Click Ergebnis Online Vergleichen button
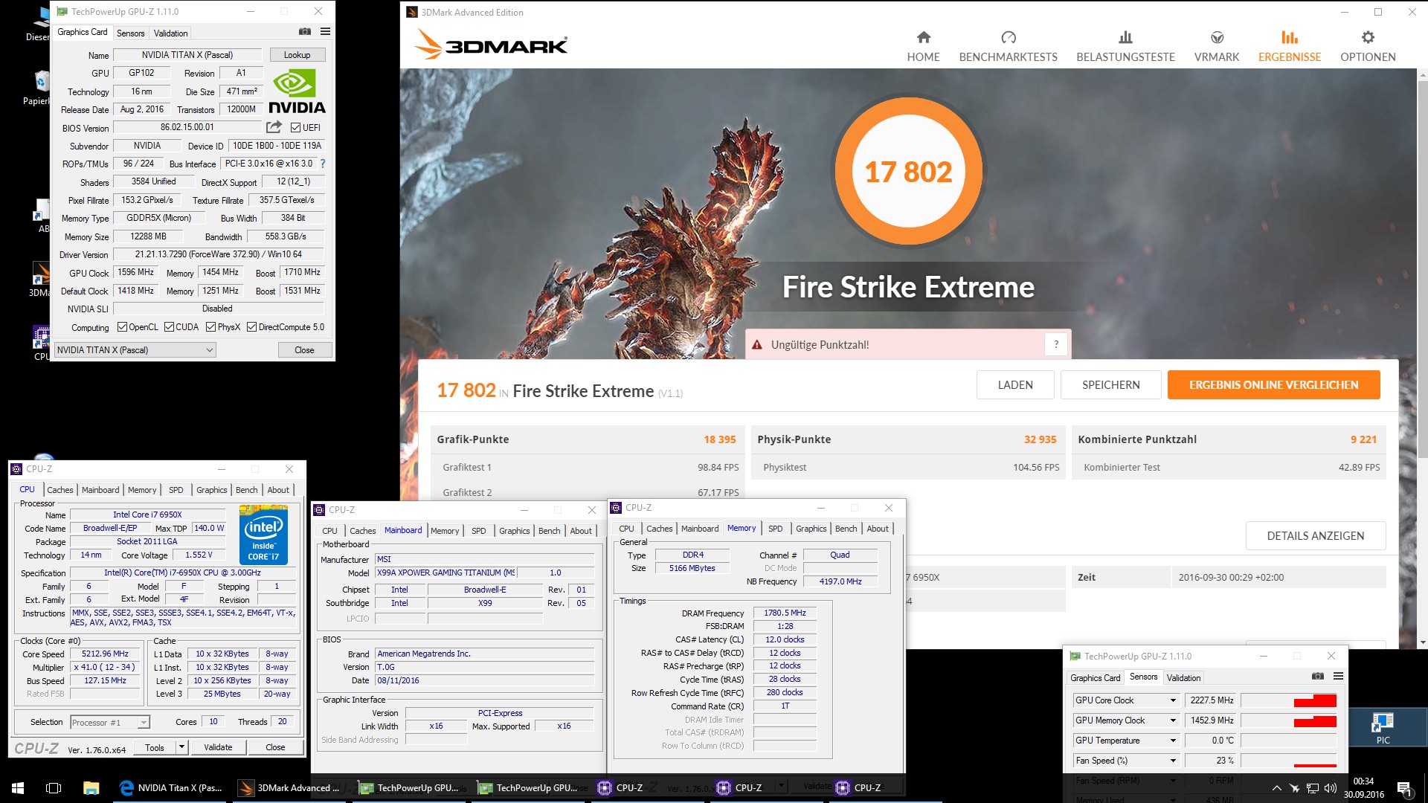 coord(1273,384)
